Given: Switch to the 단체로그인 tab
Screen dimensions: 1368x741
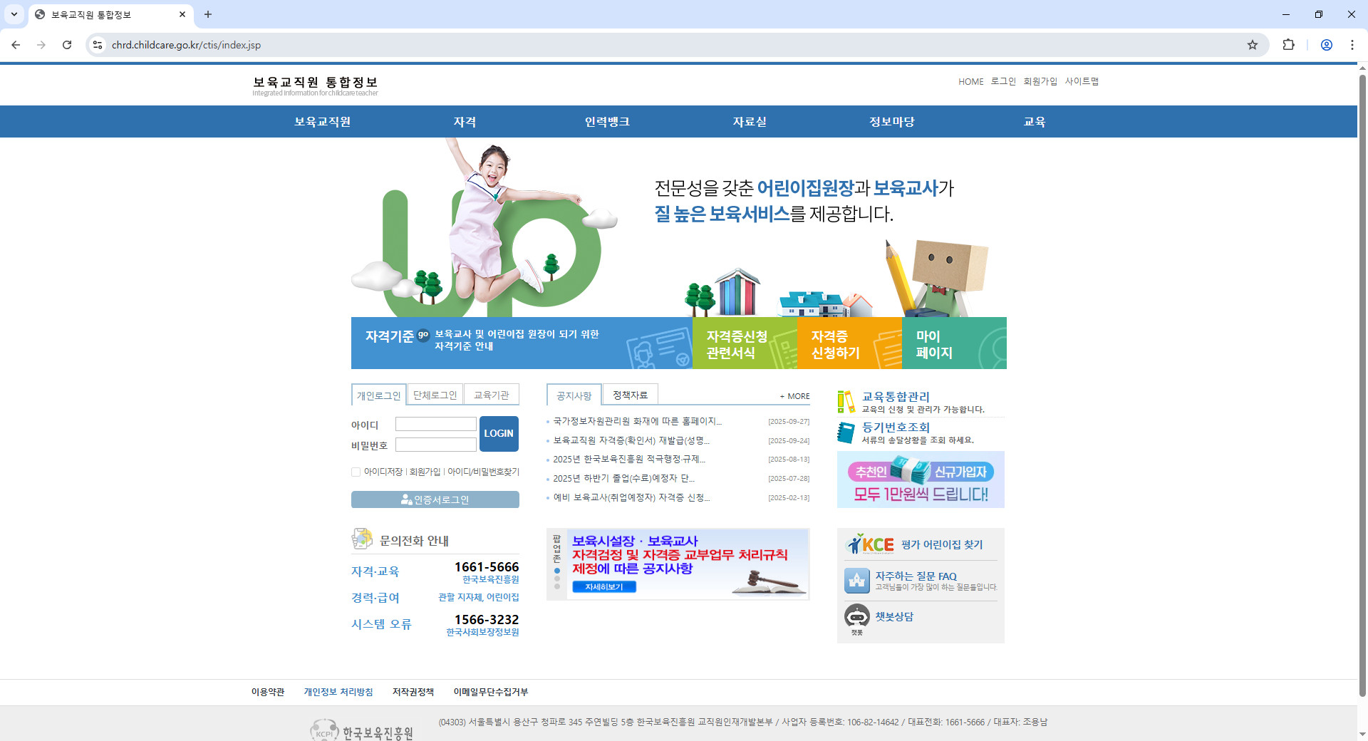Looking at the screenshot, I should click(435, 395).
